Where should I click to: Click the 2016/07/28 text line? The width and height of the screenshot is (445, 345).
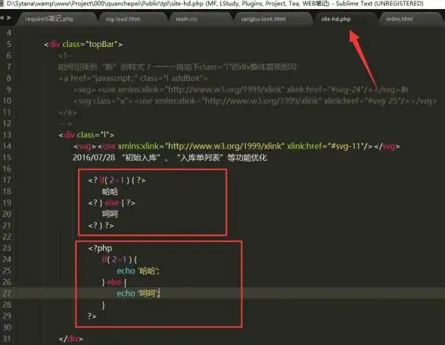point(170,158)
